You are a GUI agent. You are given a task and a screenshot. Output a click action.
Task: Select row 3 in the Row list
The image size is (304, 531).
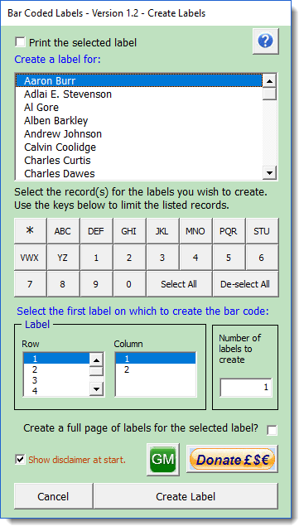56,380
